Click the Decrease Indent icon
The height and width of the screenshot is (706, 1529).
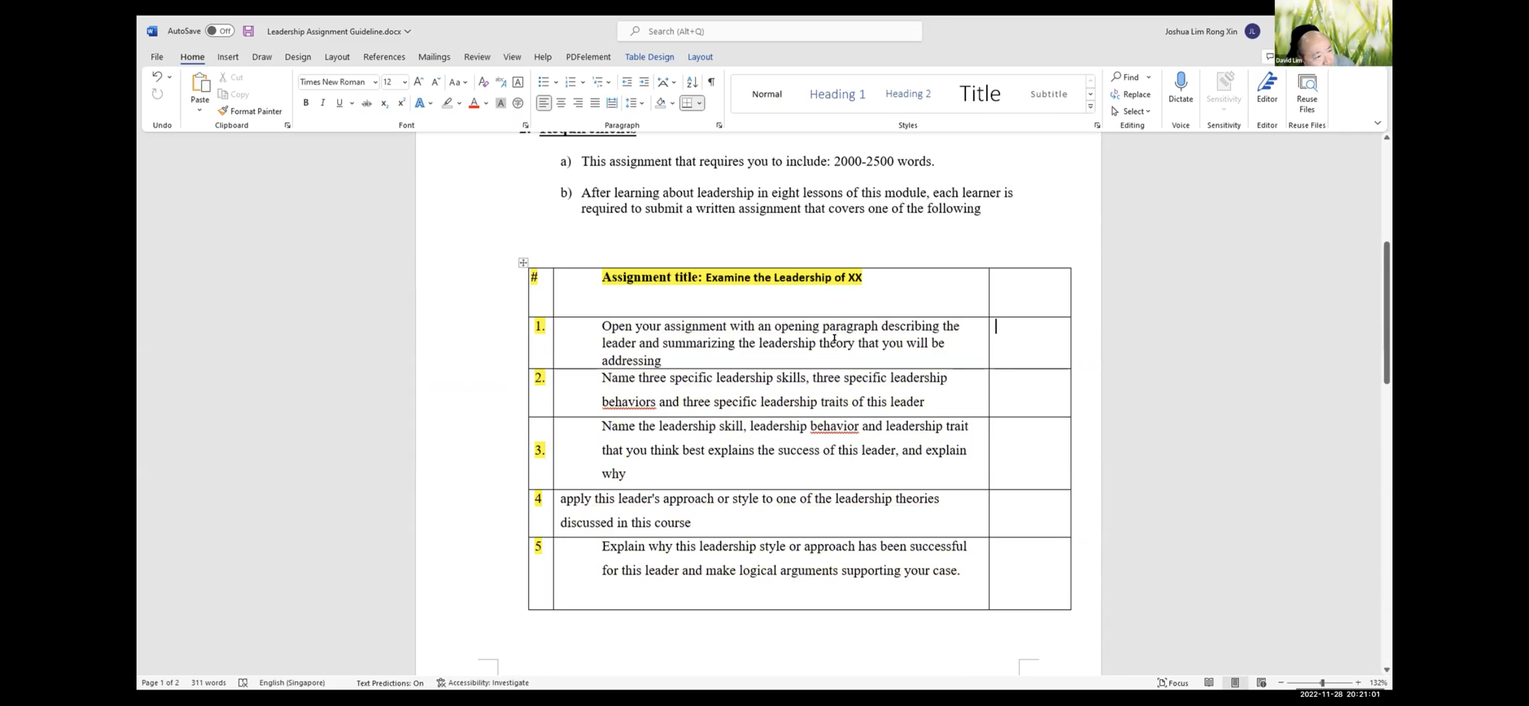(626, 82)
